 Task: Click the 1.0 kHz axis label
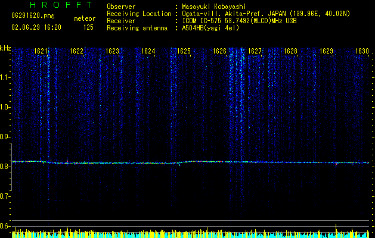(x=5, y=107)
